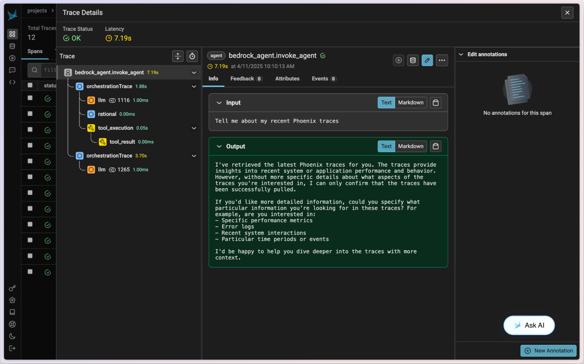Screen dimensions: 584x364
Task: Click the OK trace status value
Action: tap(72, 38)
